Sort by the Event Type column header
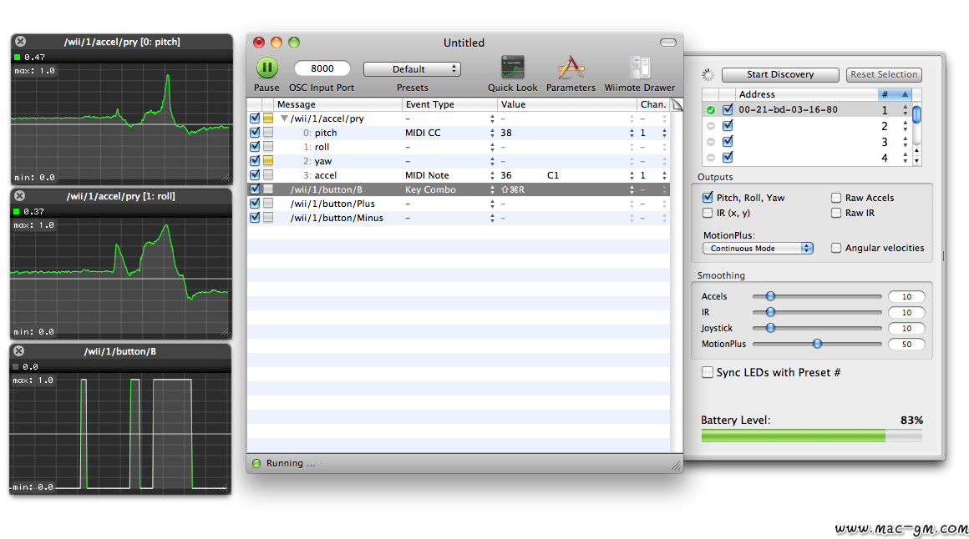Image resolution: width=969 pixels, height=539 pixels. click(449, 104)
